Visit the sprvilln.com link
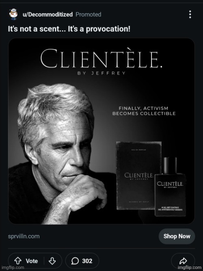The height and width of the screenshot is (271, 203). [x=24, y=236]
